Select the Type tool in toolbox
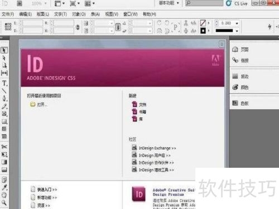 (x=4, y=83)
